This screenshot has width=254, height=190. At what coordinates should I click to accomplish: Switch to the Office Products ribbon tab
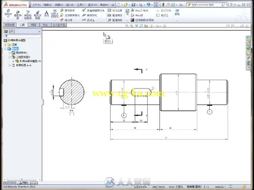pos(59,25)
